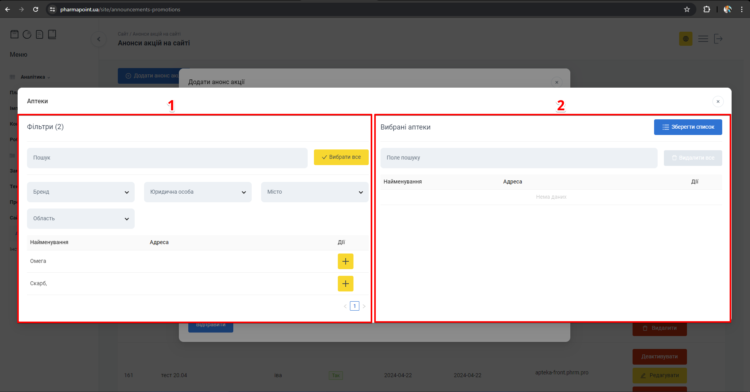Add the Омега pharmacy with plus button
The width and height of the screenshot is (750, 392).
click(345, 261)
